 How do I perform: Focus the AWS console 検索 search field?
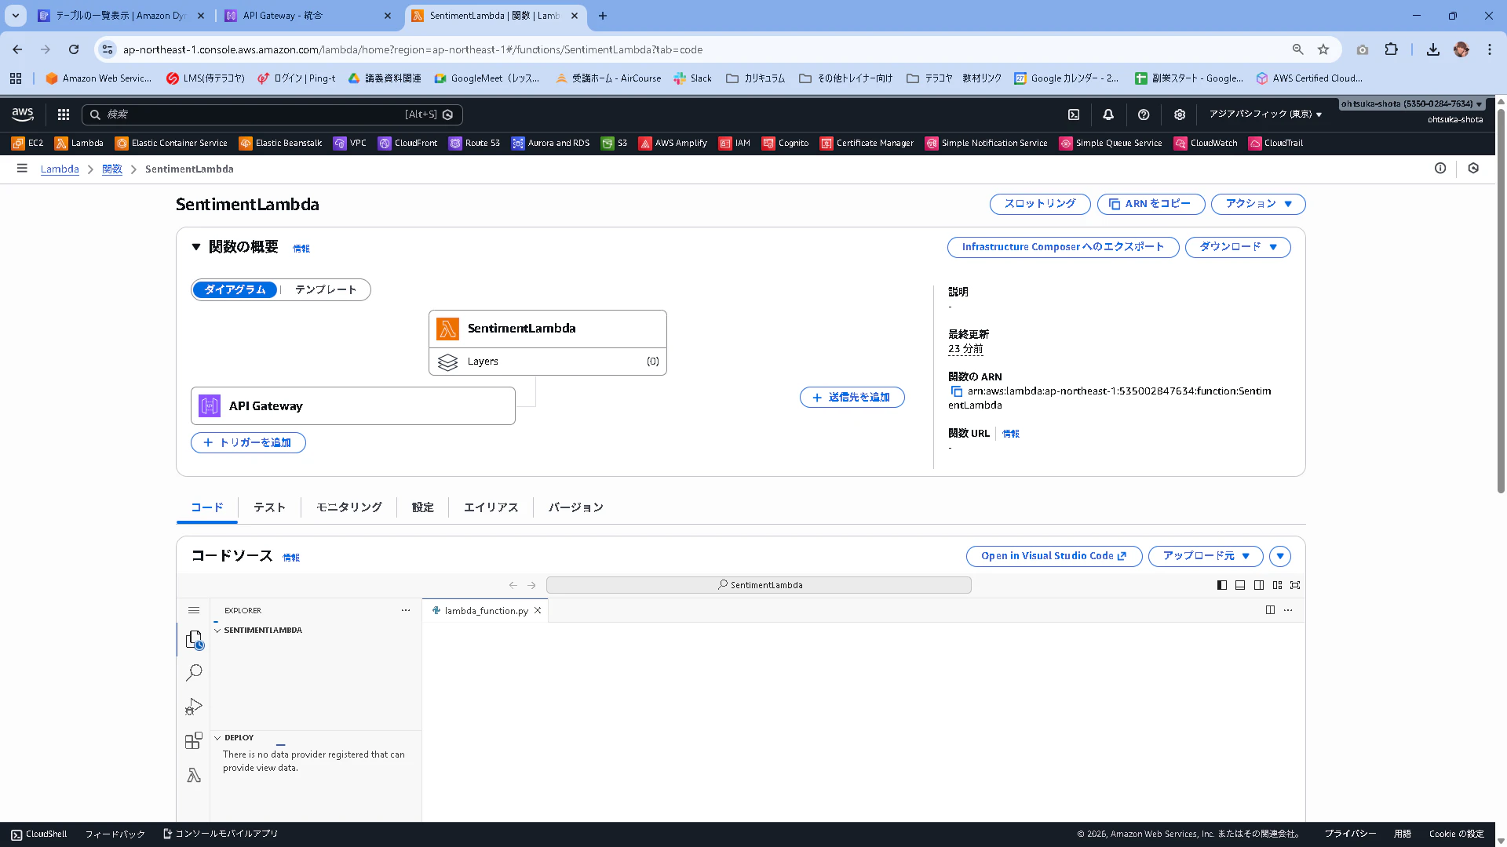272,115
